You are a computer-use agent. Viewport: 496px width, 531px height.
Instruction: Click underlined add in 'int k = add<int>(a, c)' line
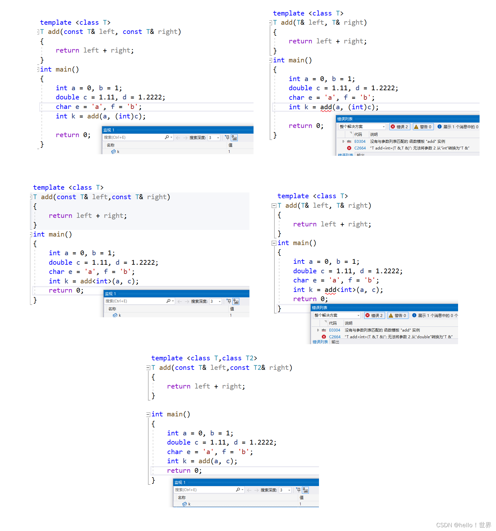330,290
